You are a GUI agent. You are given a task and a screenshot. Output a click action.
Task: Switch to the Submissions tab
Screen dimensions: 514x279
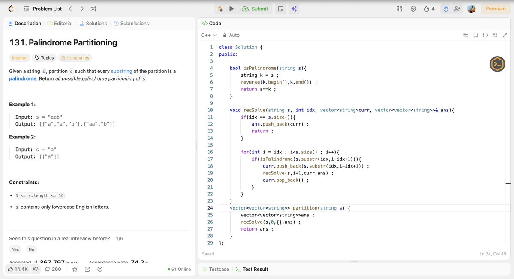pyautogui.click(x=131, y=23)
